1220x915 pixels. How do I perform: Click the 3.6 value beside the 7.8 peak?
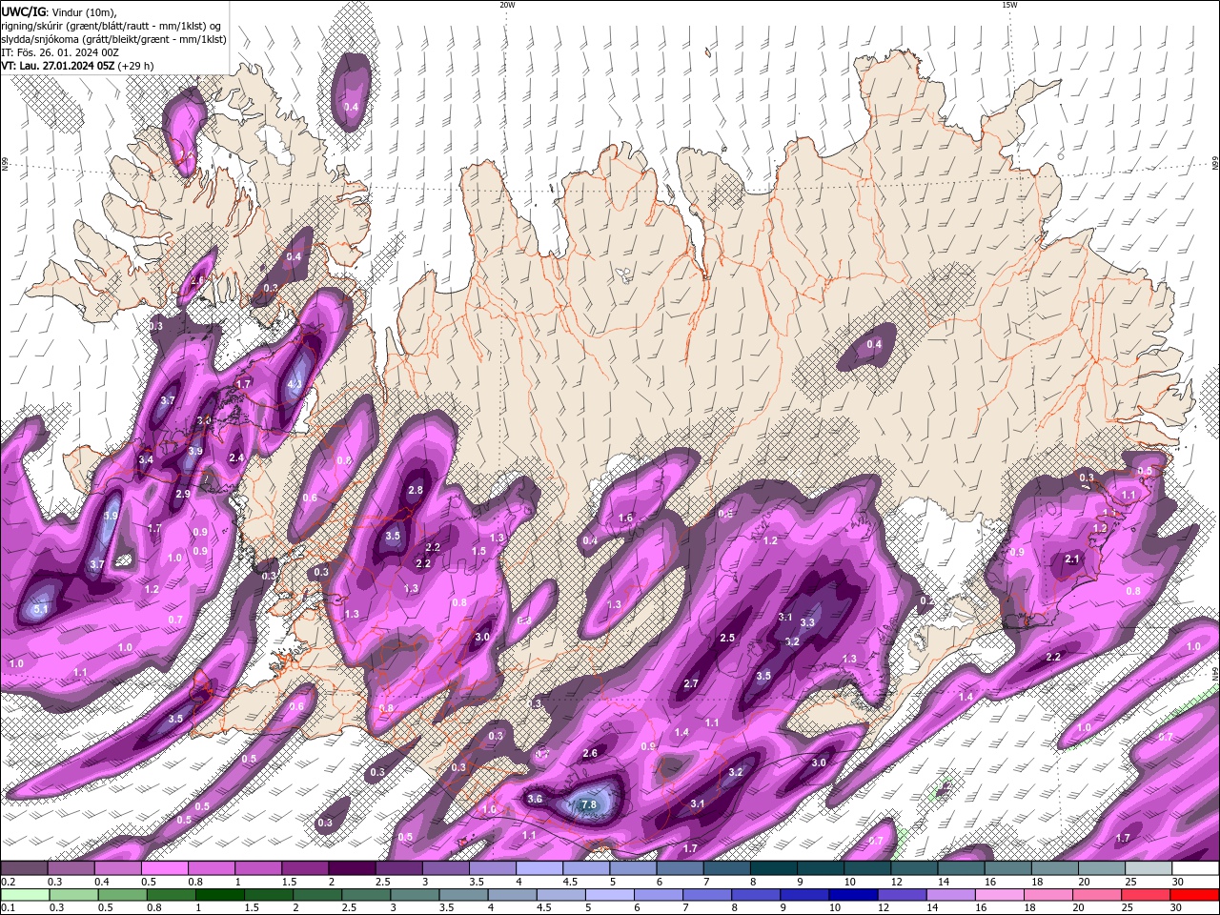click(535, 799)
